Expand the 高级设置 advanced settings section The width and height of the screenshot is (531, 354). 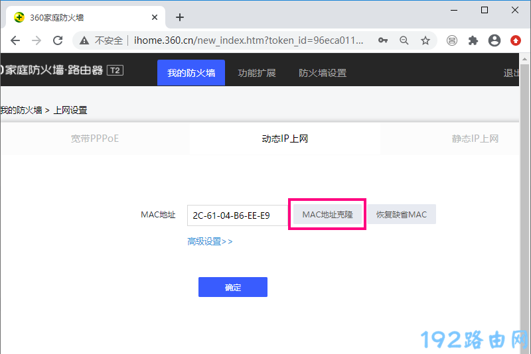(210, 241)
